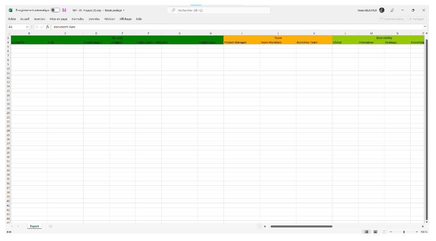This screenshot has height=241, width=436.
Task: Switch to Page Layout view icon
Action: 375,232
